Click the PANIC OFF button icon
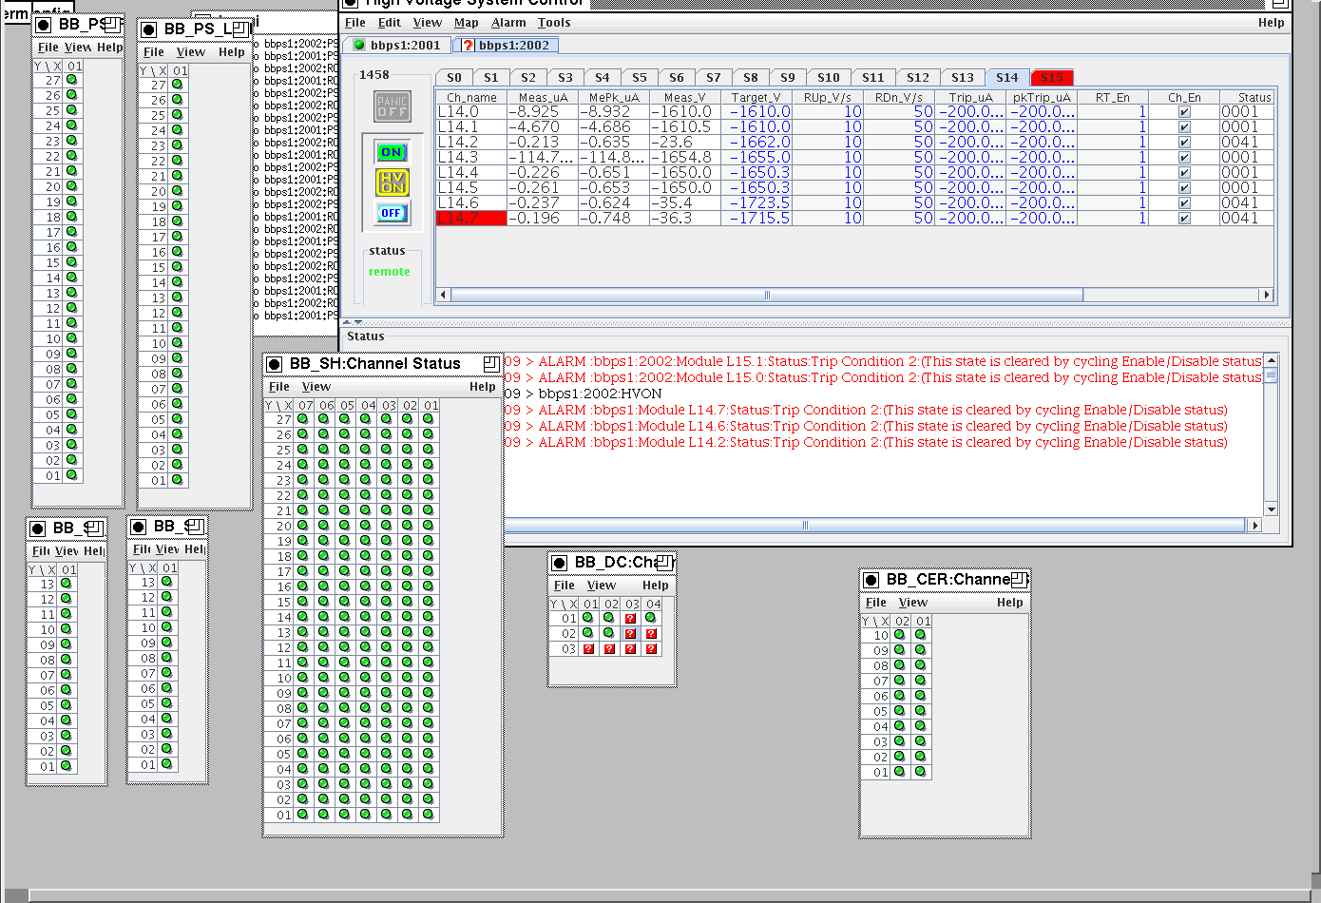The width and height of the screenshot is (1321, 903). [x=392, y=106]
